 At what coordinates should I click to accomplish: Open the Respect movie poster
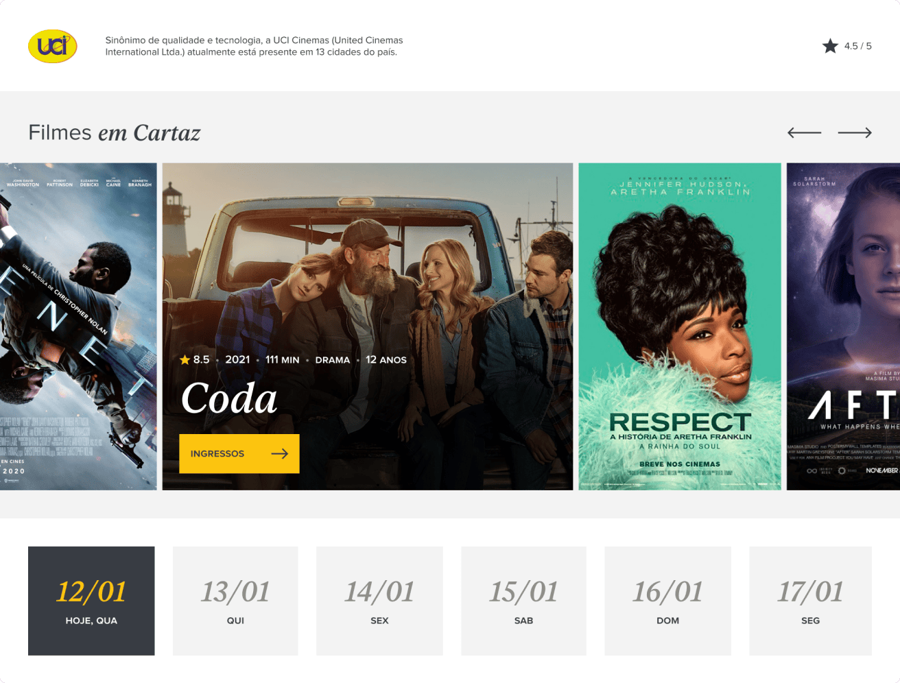pos(680,326)
